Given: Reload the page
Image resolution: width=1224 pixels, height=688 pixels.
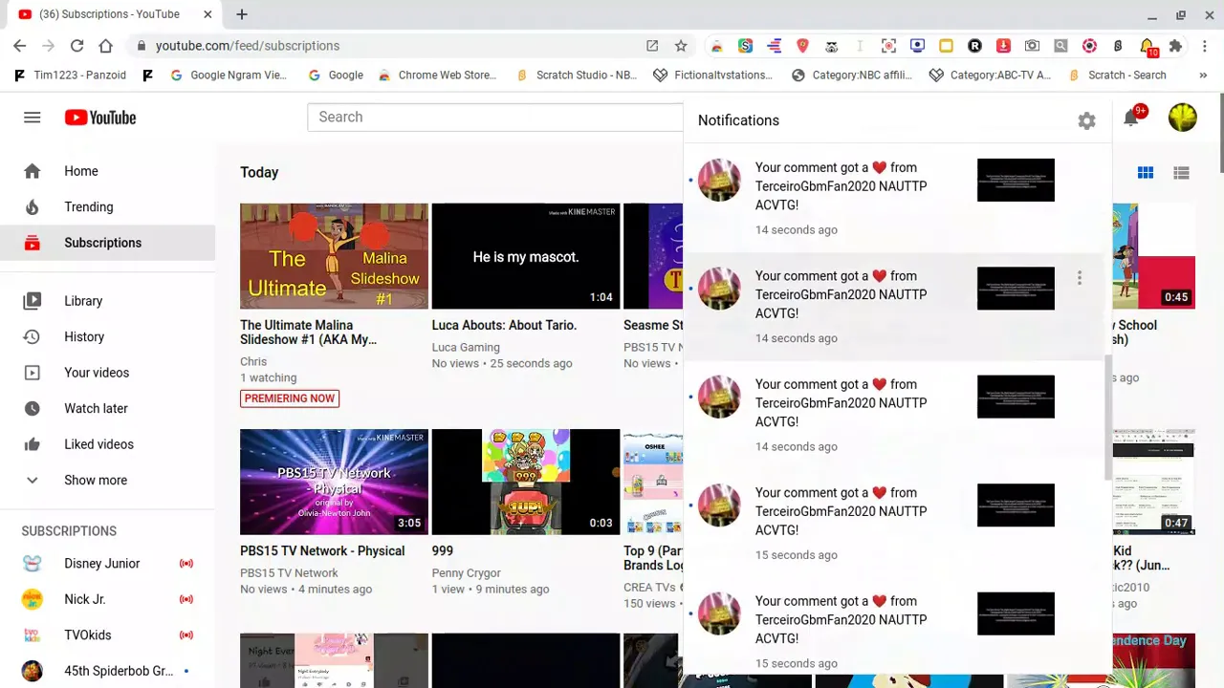Looking at the screenshot, I should (x=76, y=46).
